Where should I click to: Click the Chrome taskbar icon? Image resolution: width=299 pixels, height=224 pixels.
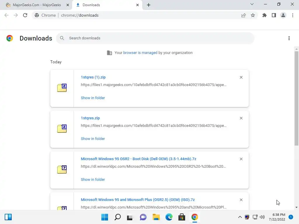tap(195, 217)
